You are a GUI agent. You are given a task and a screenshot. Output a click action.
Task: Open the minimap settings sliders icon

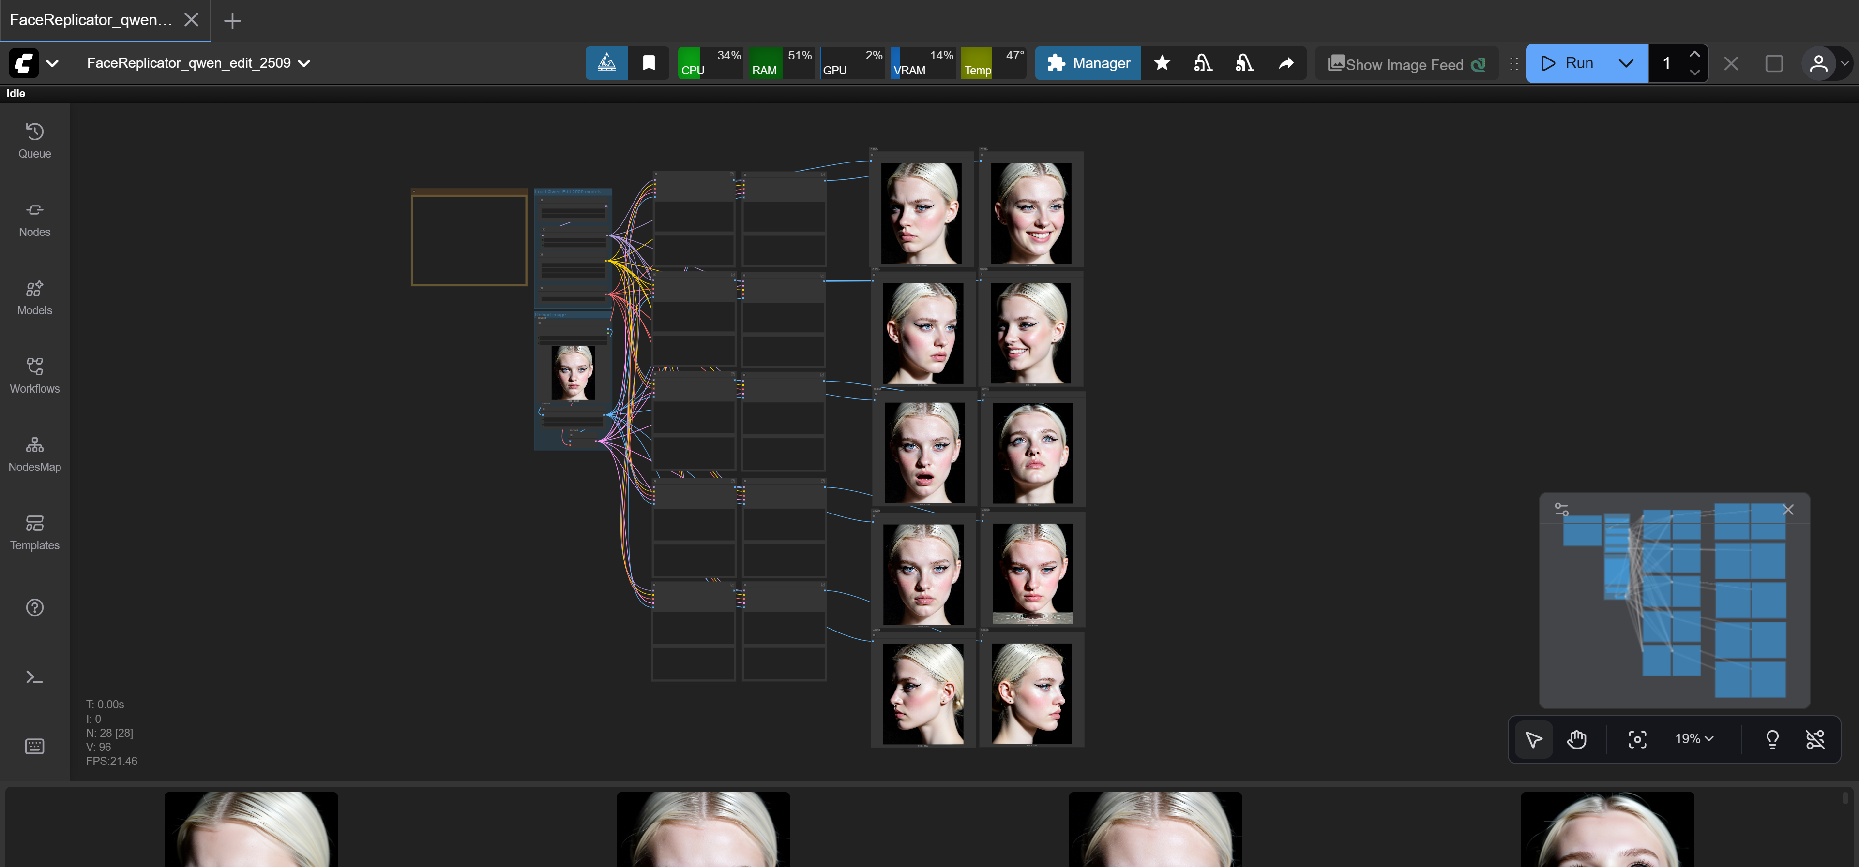(1562, 509)
